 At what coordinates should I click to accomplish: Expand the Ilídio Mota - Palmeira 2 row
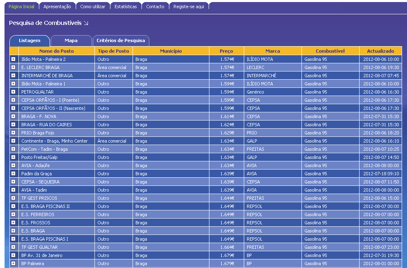pos(13,59)
